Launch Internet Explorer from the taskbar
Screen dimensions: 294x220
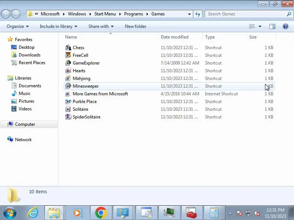coord(33,213)
